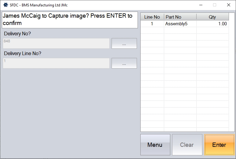
Task: Click the 1.00 quantity cell
Action: click(212, 24)
